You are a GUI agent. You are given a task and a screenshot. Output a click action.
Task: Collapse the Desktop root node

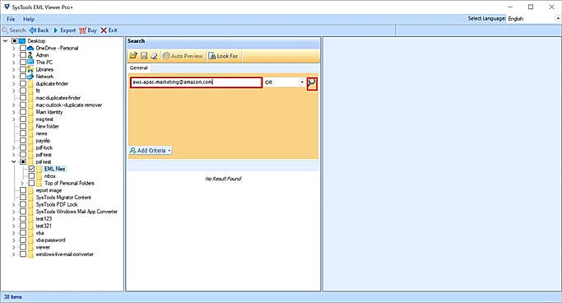pyautogui.click(x=6, y=41)
